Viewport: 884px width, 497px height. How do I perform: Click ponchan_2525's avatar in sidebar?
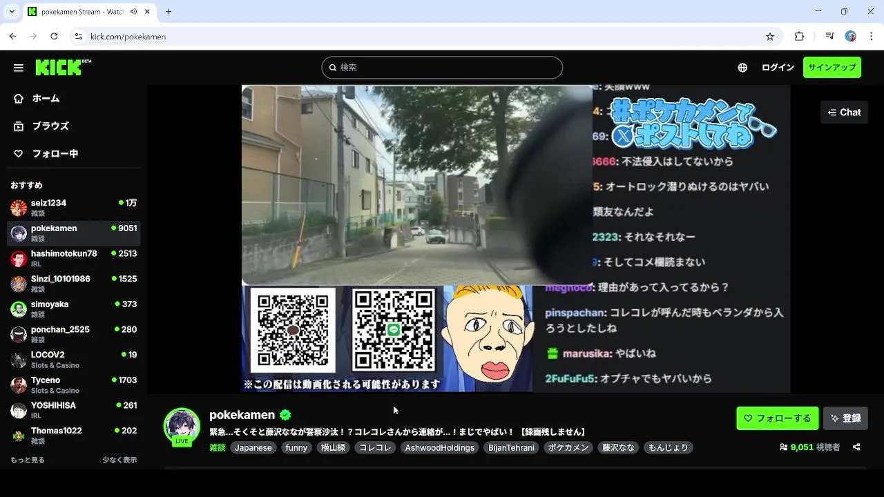point(19,335)
